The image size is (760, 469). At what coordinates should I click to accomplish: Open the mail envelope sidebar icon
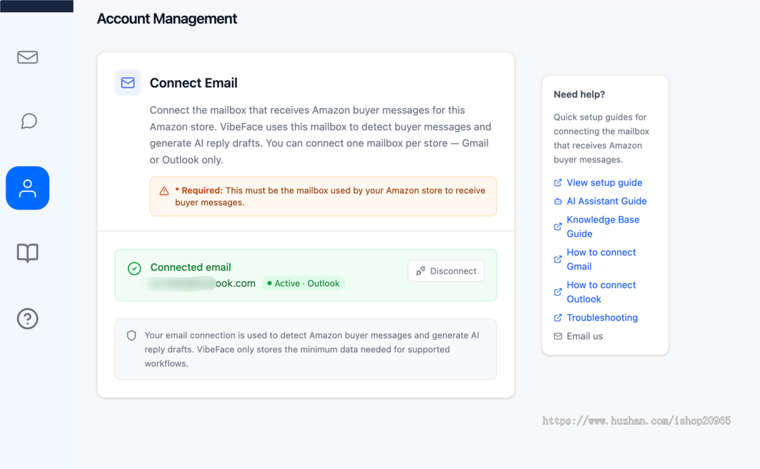pos(27,58)
